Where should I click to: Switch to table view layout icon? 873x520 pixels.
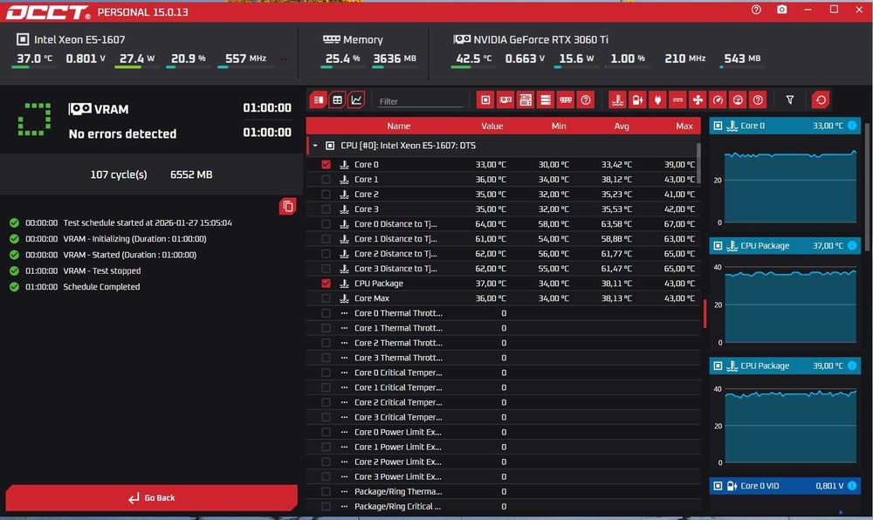337,100
